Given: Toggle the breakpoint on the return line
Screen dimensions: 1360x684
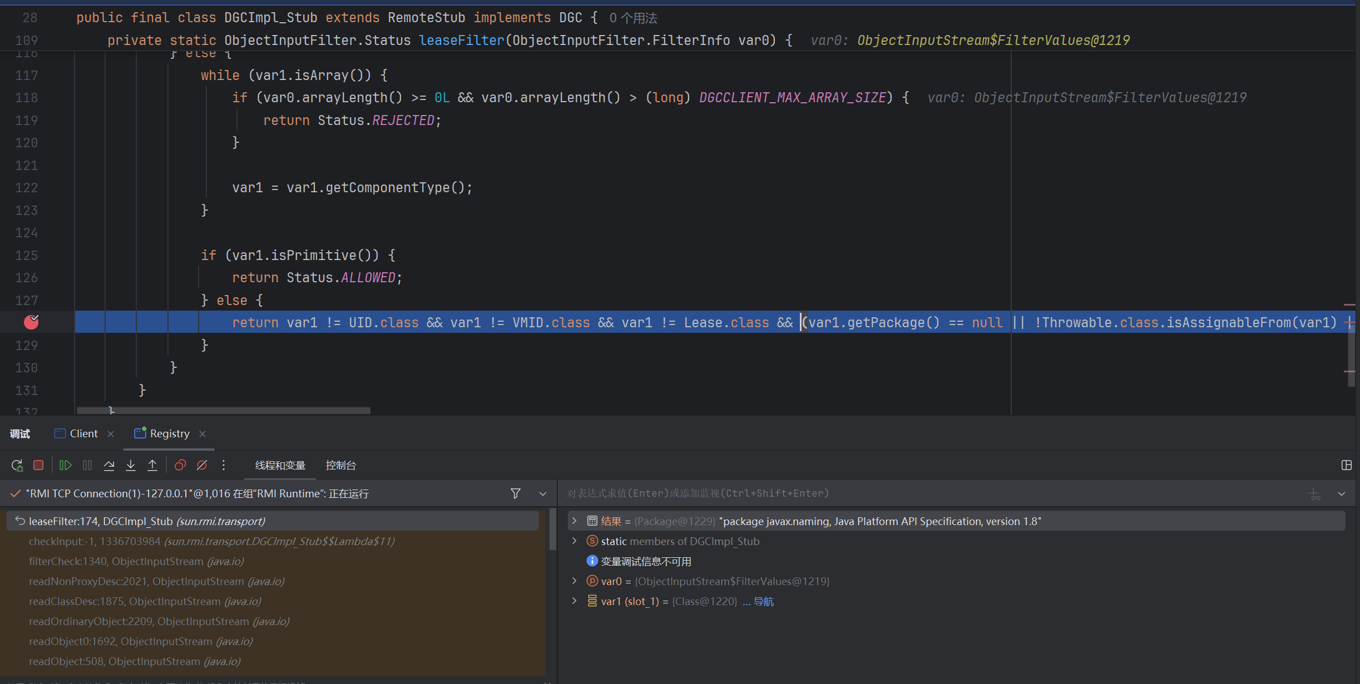Looking at the screenshot, I should (x=31, y=322).
